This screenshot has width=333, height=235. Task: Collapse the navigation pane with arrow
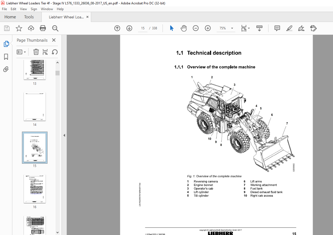coord(64,135)
